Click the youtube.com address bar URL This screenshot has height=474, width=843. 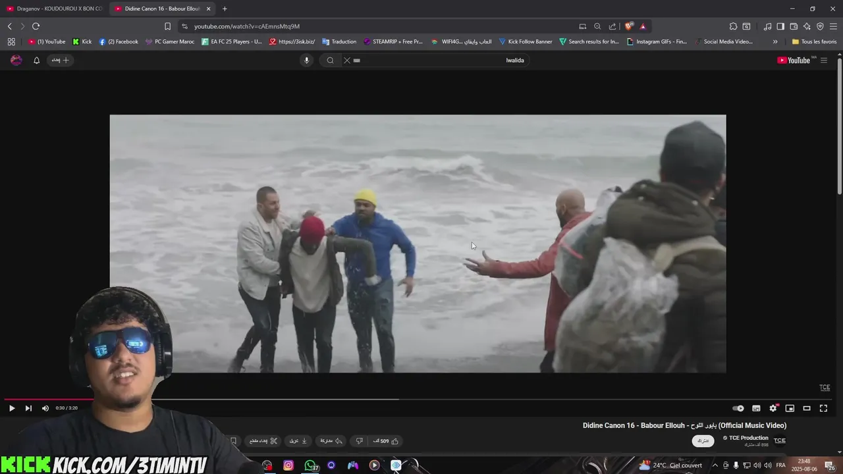coord(247,26)
